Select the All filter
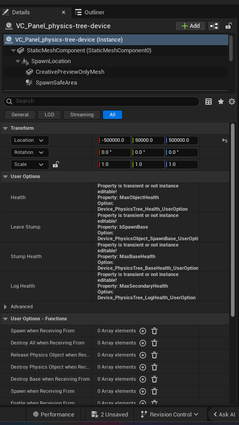Image resolution: width=239 pixels, height=425 pixels. point(112,115)
